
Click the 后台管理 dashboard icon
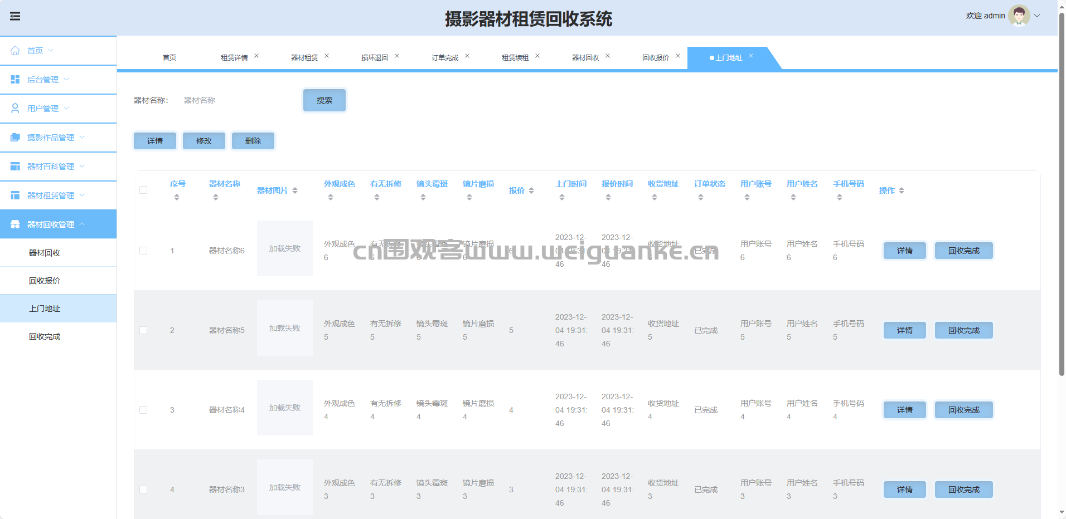15,80
